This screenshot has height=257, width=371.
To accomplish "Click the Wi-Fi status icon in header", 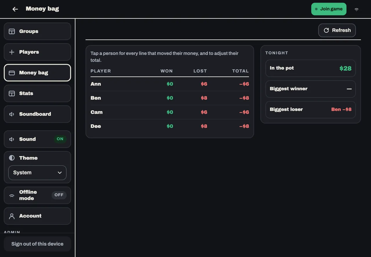I will click(357, 9).
